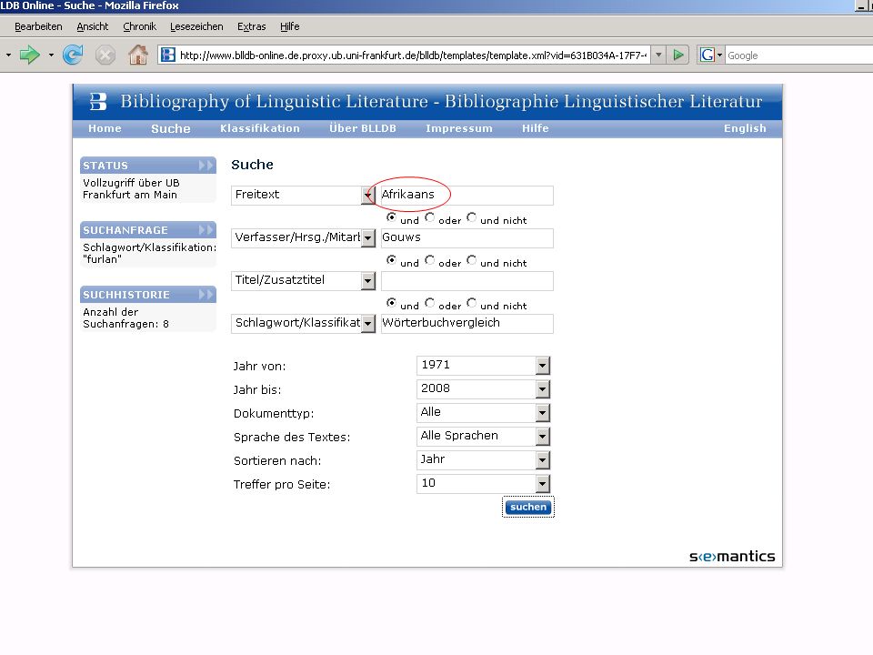
Task: Select 'oder' radio below Freitext row
Action: [430, 217]
